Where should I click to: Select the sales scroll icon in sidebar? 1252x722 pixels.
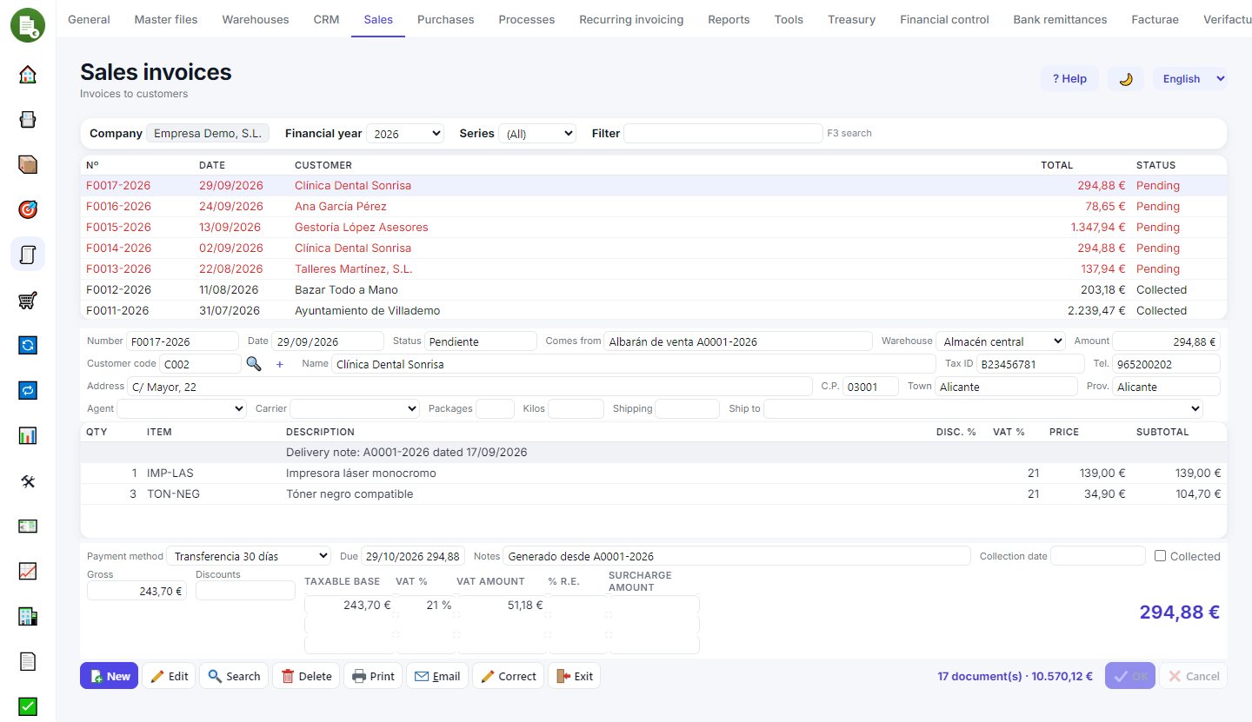tap(28, 255)
